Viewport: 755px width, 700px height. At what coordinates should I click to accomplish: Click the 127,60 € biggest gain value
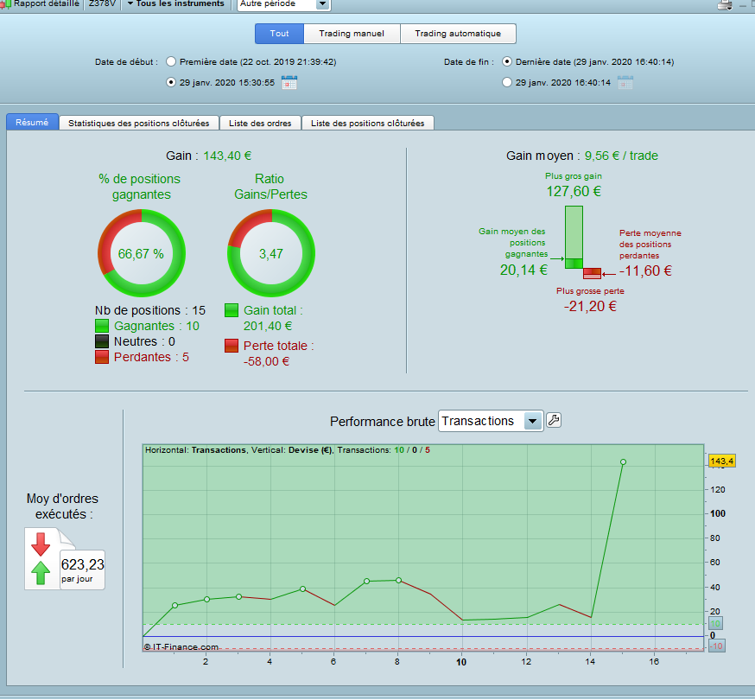tap(574, 191)
